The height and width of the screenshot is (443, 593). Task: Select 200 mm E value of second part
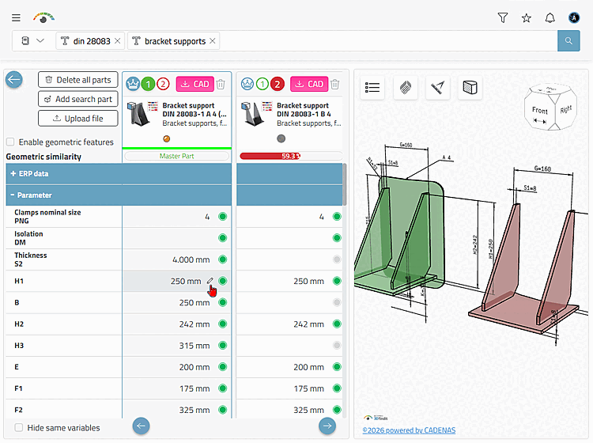click(308, 367)
